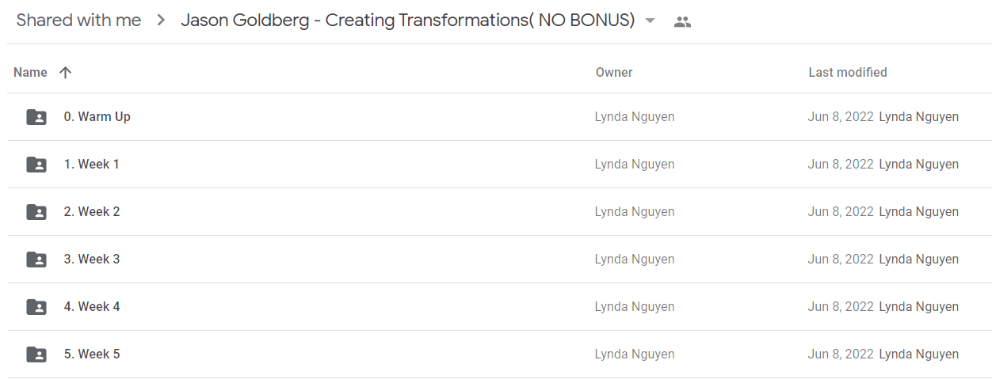Select the 3. Week 3 folder name
The width and height of the screenshot is (992, 379).
click(x=92, y=260)
